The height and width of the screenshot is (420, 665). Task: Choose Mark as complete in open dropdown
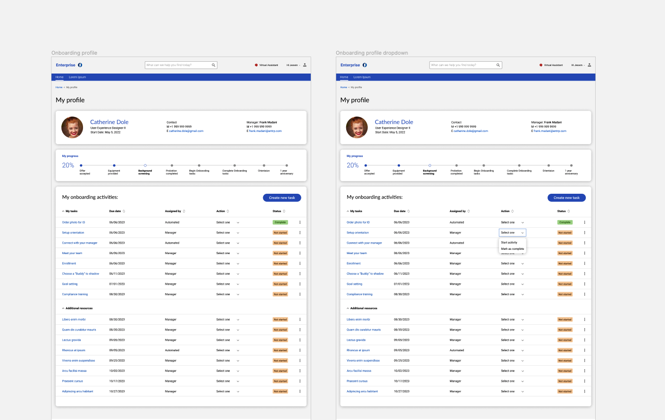coord(513,249)
